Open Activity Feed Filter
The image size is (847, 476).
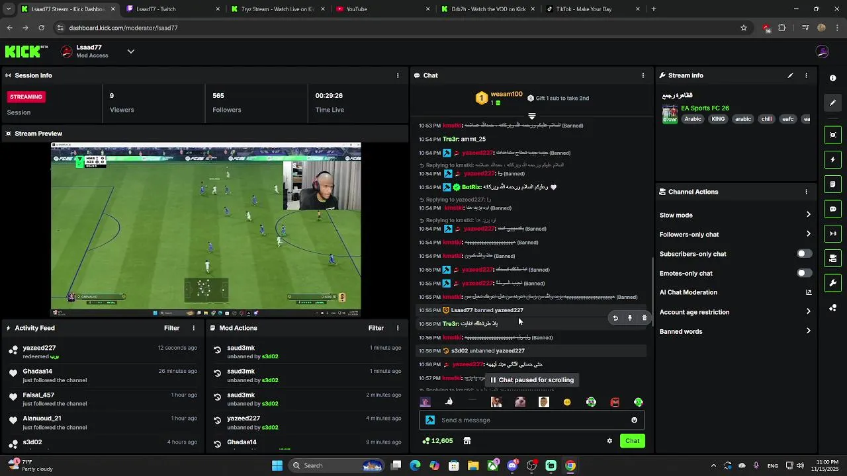click(171, 328)
